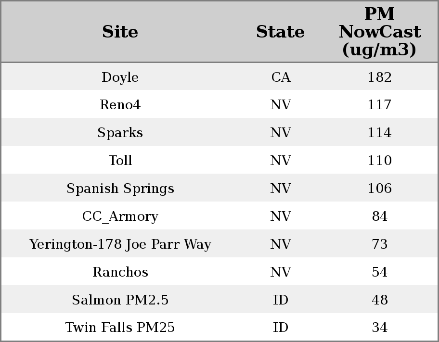The height and width of the screenshot is (342, 439).
Task: Click the 106 value for Spanish Springs
Action: (x=379, y=189)
